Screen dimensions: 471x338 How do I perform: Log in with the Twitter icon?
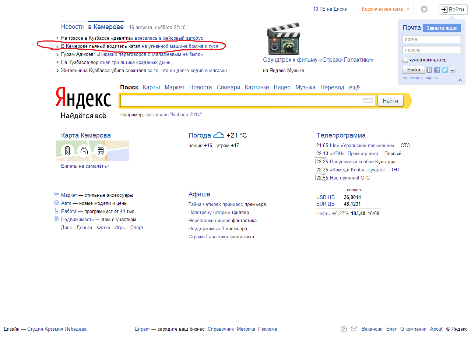(445, 70)
